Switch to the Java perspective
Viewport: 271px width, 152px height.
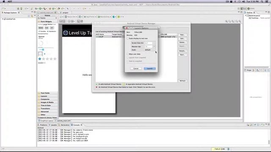pyautogui.click(x=243, y=8)
